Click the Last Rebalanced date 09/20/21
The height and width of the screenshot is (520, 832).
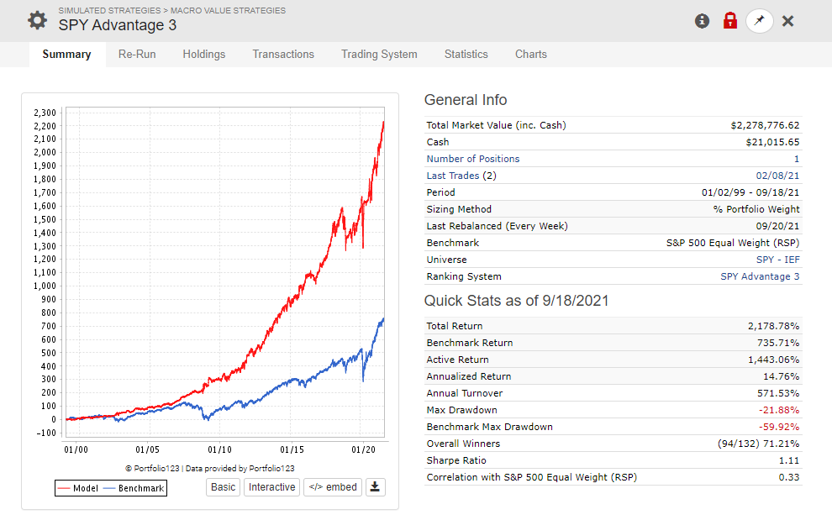click(x=777, y=226)
